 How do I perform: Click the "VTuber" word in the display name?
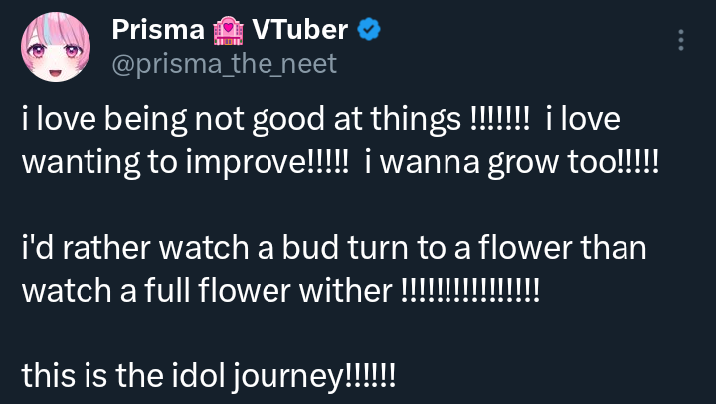300,31
